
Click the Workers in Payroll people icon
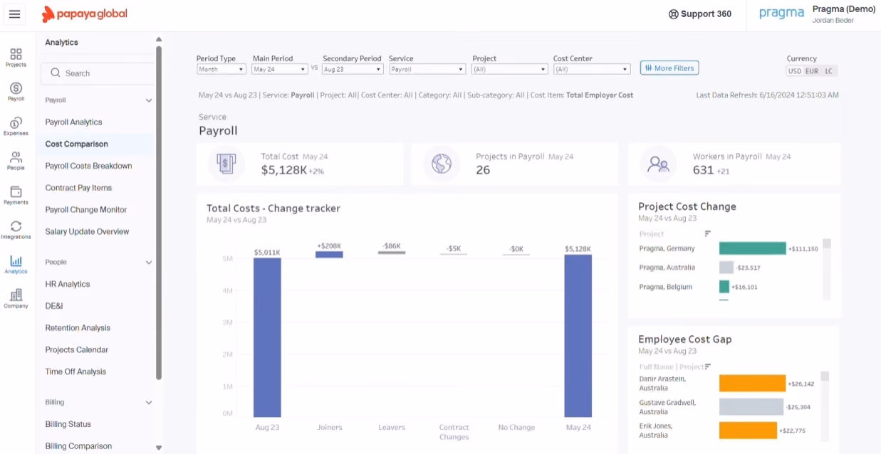pyautogui.click(x=658, y=164)
